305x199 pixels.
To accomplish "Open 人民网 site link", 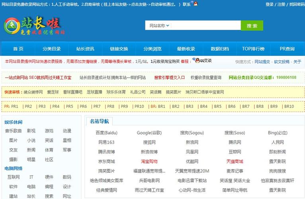I will click(x=278, y=142).
